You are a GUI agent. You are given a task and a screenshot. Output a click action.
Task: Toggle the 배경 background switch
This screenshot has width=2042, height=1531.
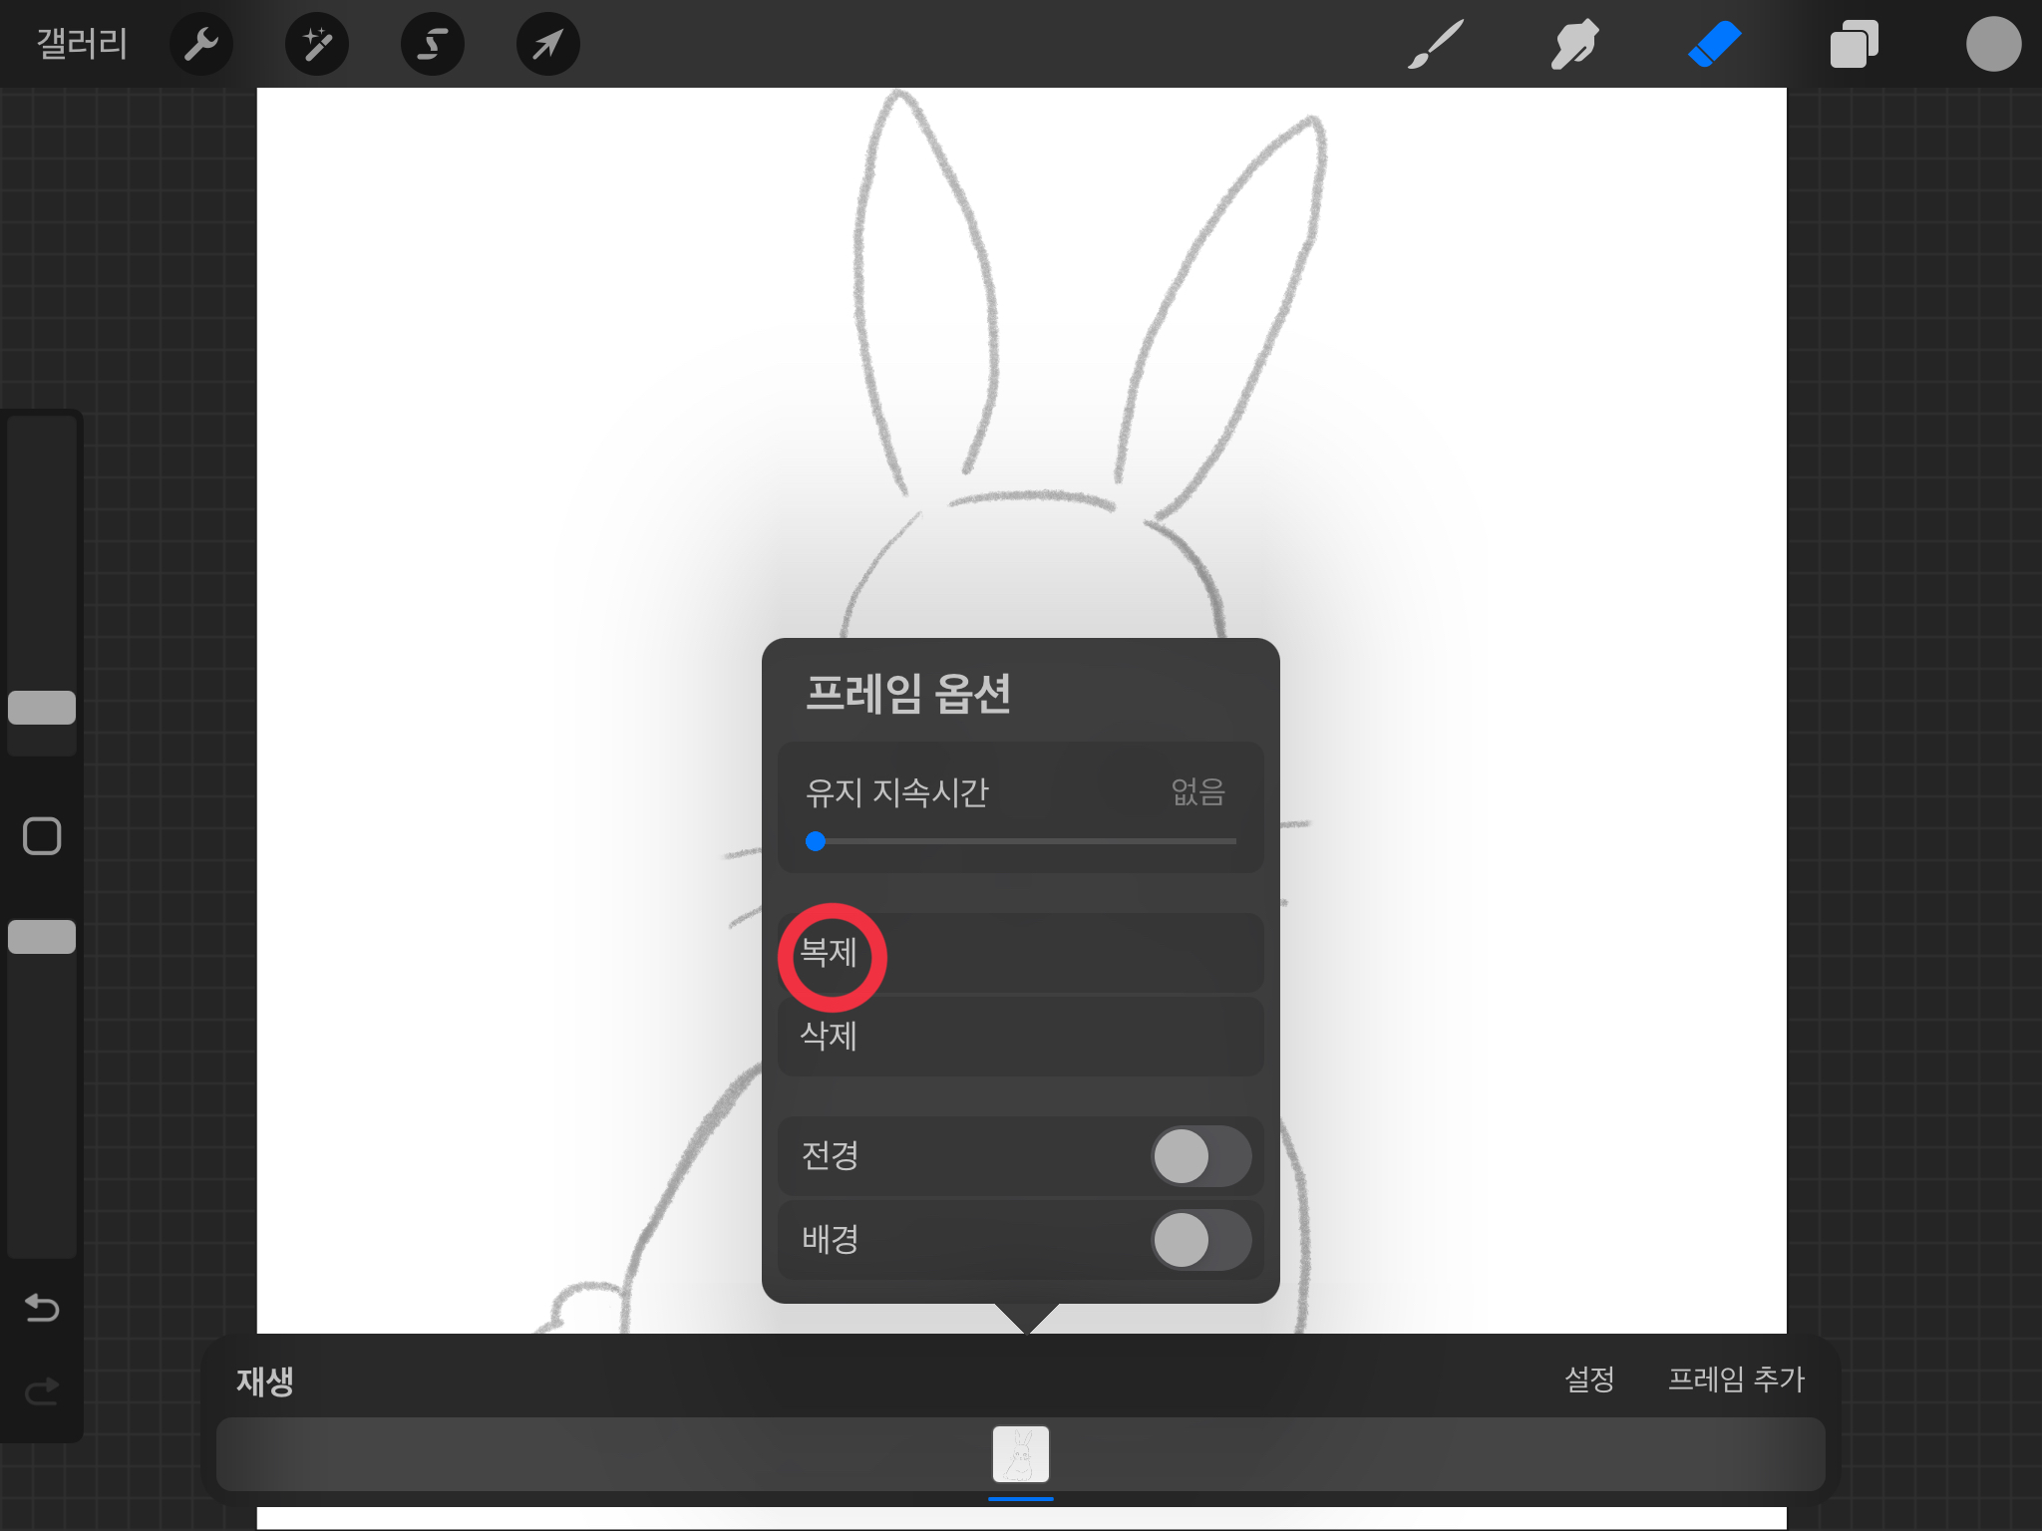click(1200, 1240)
